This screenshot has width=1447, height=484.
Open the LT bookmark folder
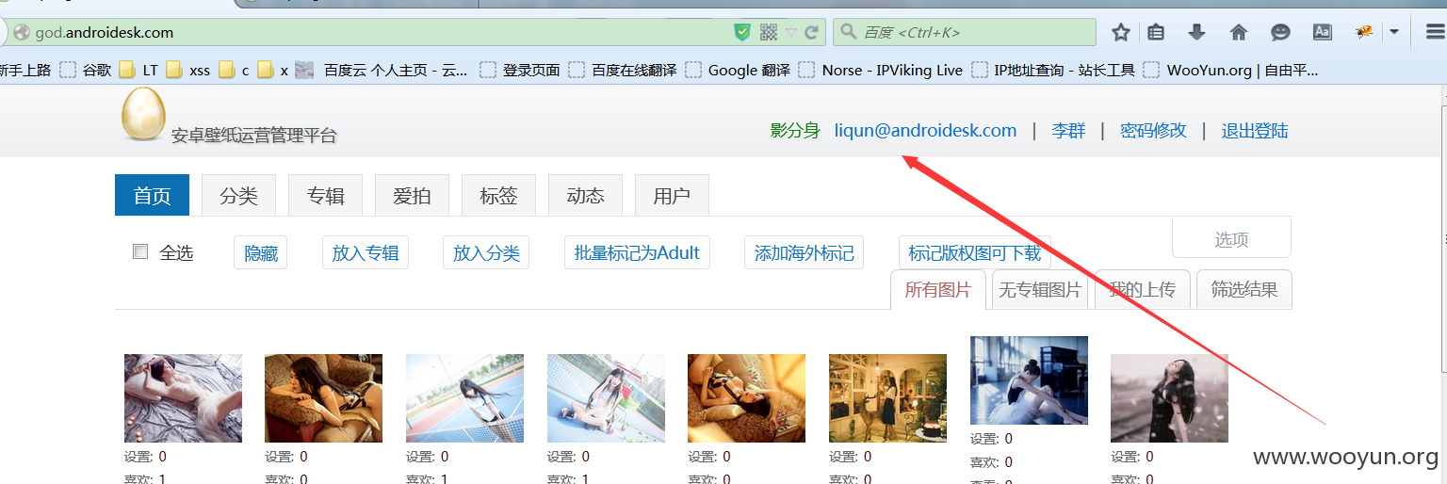pyautogui.click(x=139, y=70)
